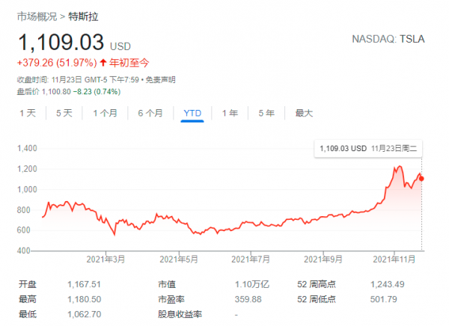The width and height of the screenshot is (449, 326).
Task: Click the 1,109.03 USD chart tooltip
Action: pos(367,149)
